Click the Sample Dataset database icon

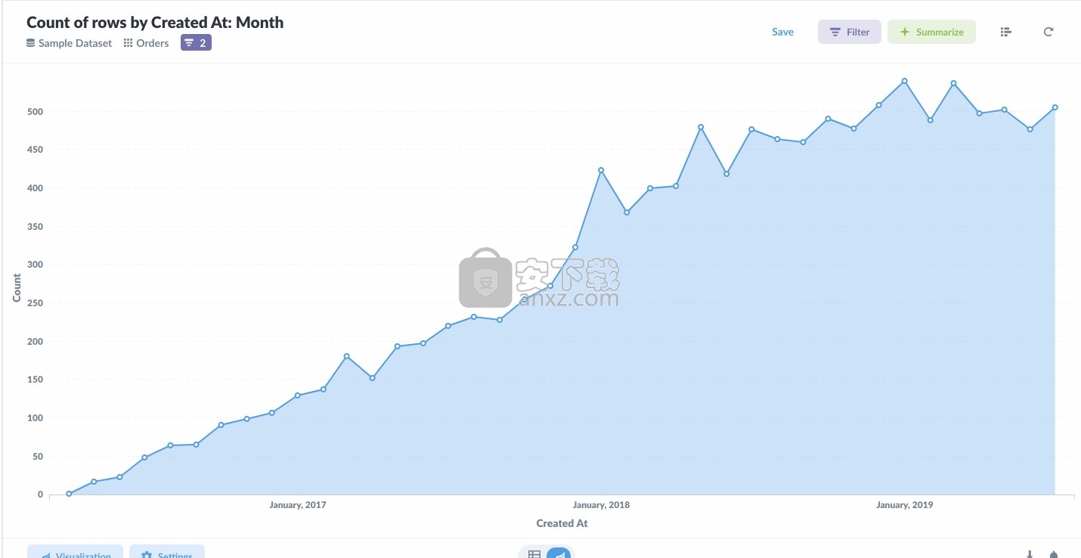point(31,43)
